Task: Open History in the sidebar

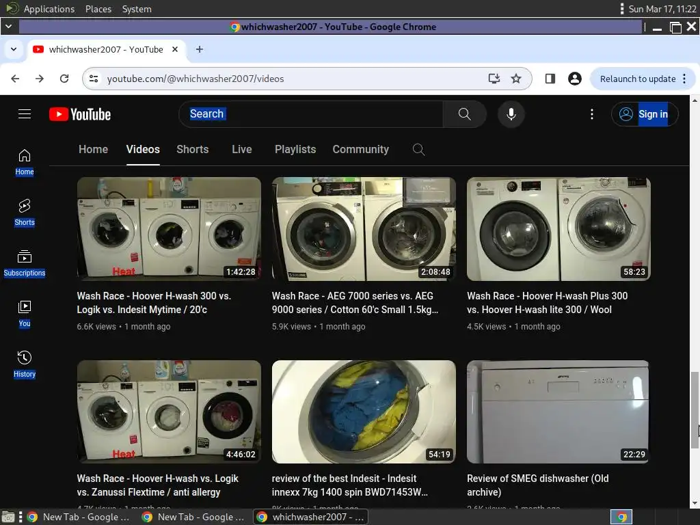Action: pyautogui.click(x=25, y=364)
